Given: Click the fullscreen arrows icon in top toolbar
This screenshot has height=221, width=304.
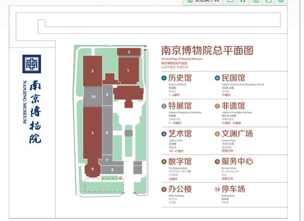Looking at the screenshot, I should (x=243, y=2).
